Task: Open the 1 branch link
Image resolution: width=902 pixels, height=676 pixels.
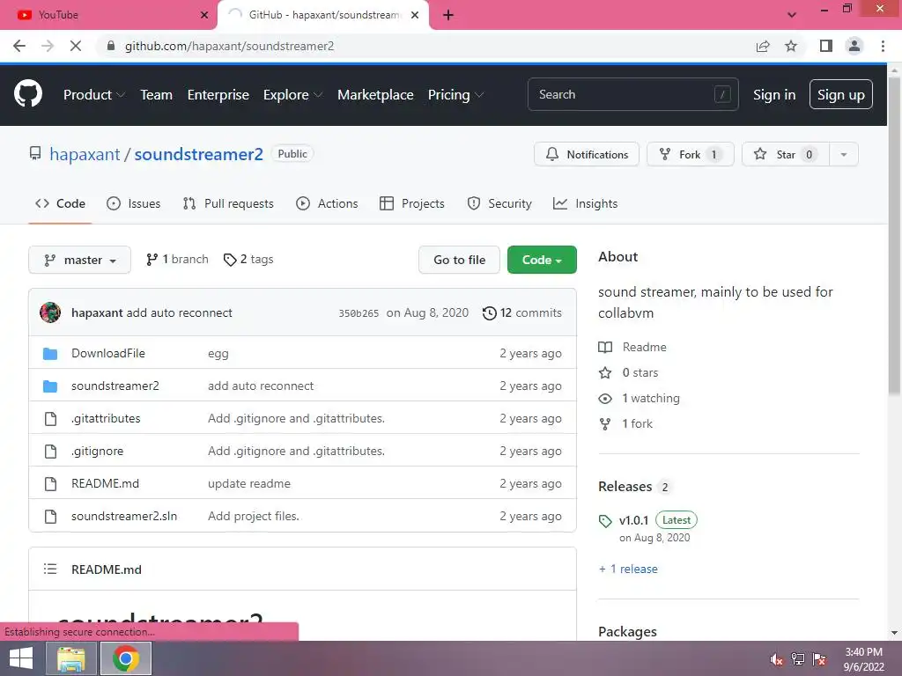Action: [x=177, y=260]
